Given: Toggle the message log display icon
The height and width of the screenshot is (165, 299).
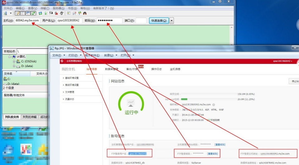Looking at the screenshot, I should pyautogui.click(x=17, y=13).
